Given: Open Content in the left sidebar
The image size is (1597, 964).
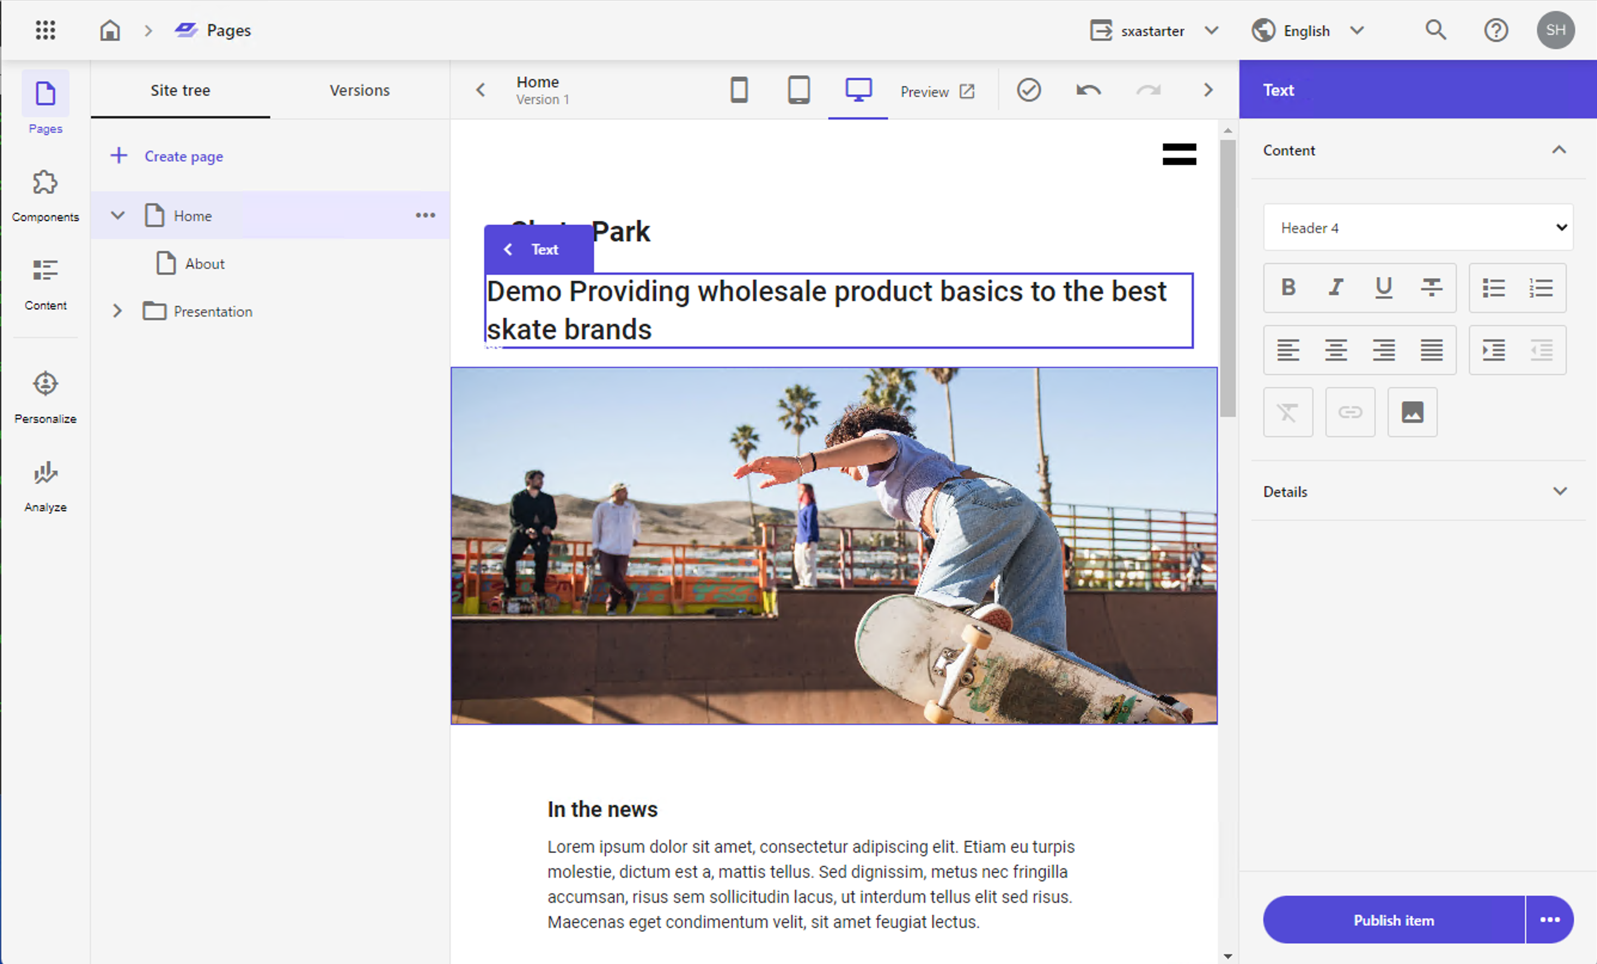Looking at the screenshot, I should click(45, 284).
